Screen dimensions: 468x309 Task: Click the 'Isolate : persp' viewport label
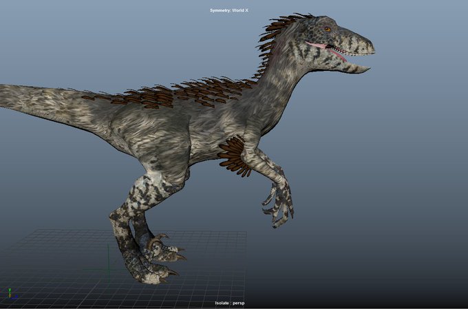[x=229, y=303]
